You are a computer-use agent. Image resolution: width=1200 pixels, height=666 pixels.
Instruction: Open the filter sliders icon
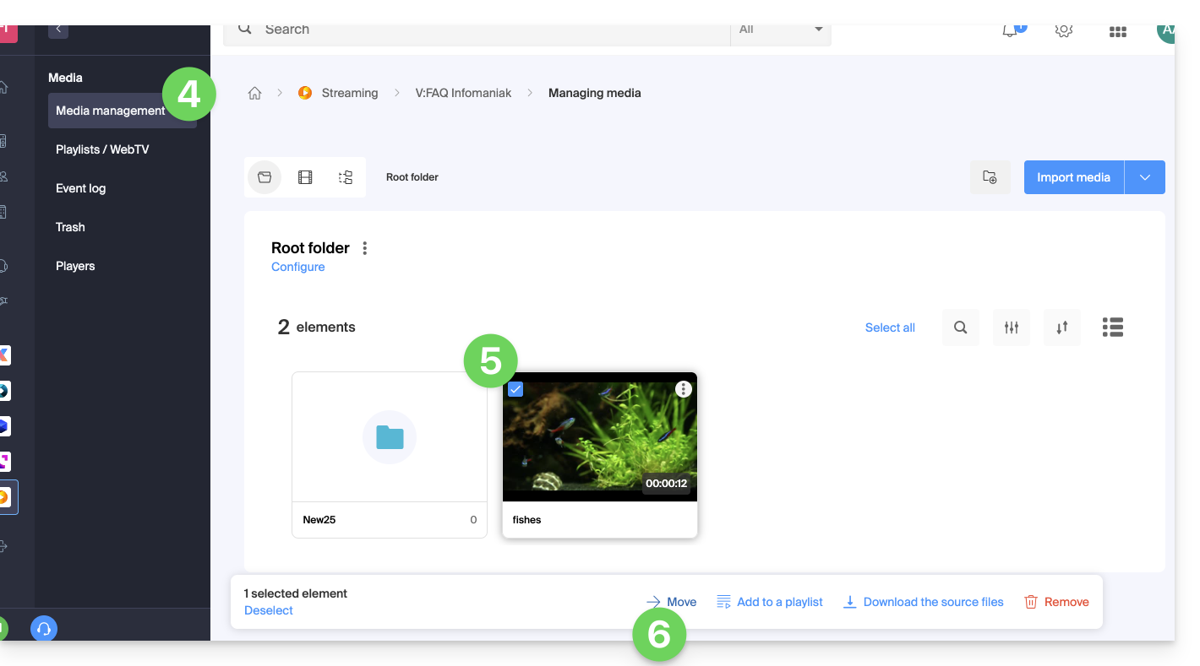pyautogui.click(x=1011, y=328)
